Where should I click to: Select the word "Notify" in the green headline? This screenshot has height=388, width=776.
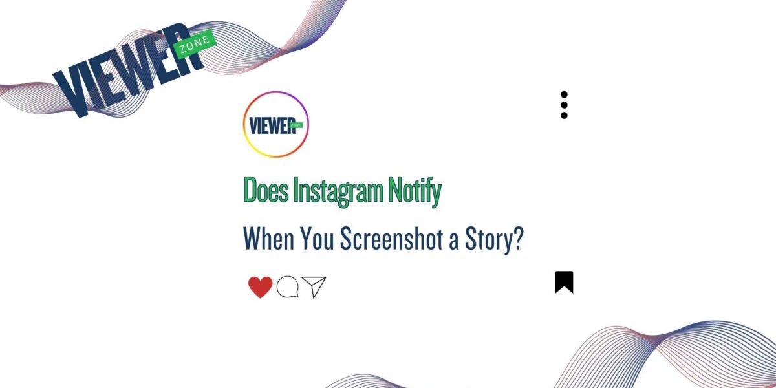415,191
